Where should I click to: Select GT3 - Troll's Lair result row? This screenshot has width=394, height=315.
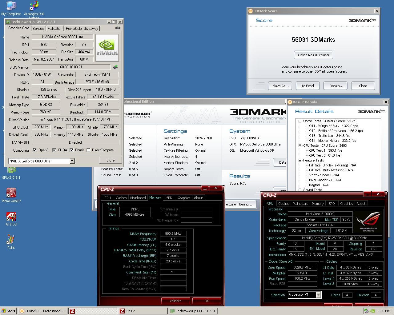coord(330,136)
